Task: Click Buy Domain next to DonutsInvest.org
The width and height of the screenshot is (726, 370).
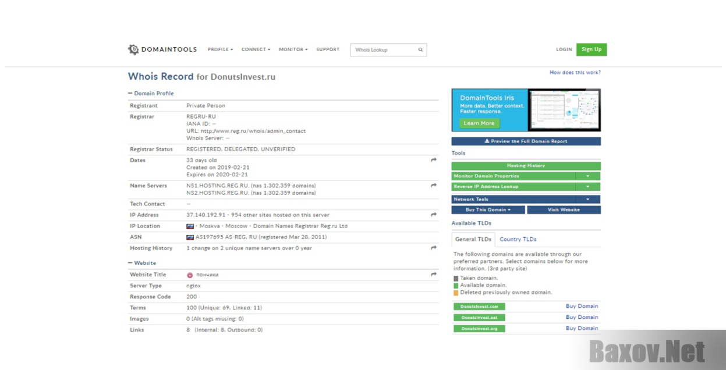Action: coord(582,328)
